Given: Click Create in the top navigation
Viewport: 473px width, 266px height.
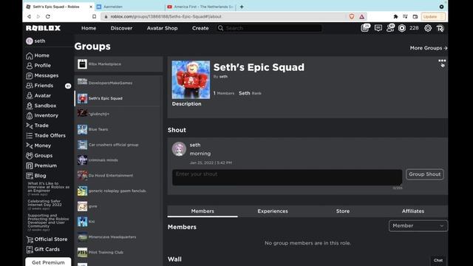Looking at the screenshot, I should [x=200, y=28].
